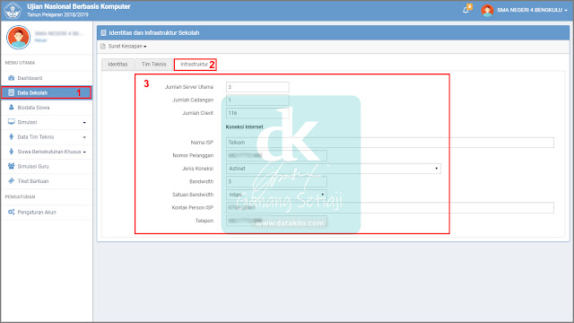Click the Tahun Pelajaran 2018/2019 text

(x=57, y=15)
